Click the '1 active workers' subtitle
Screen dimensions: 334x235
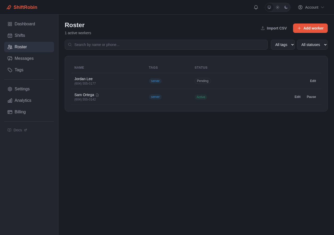click(78, 33)
